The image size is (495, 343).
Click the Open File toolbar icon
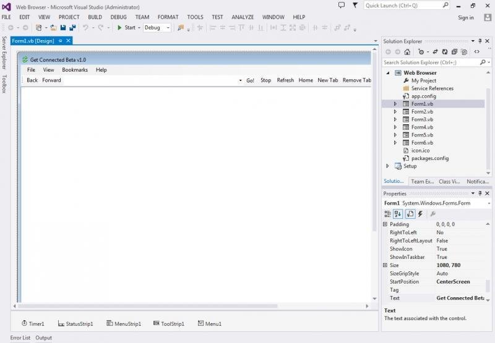53,28
